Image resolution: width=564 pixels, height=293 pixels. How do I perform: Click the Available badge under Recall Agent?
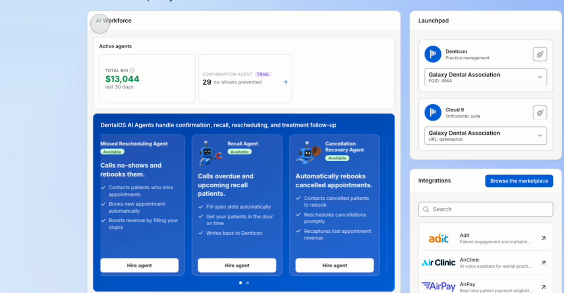[x=239, y=152]
